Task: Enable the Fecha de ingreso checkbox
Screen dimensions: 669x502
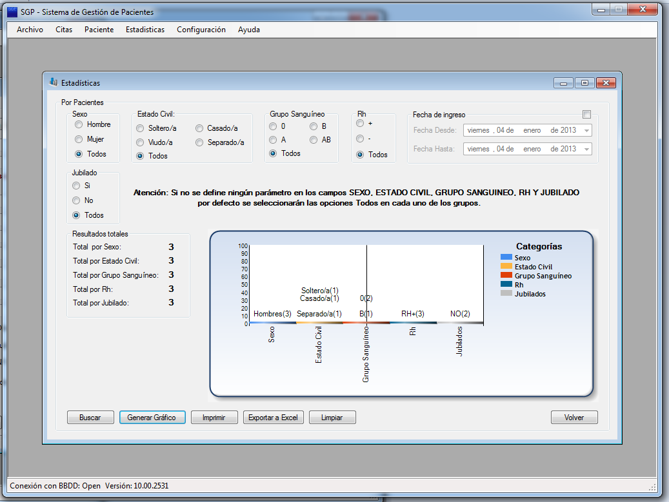Action: (x=586, y=114)
